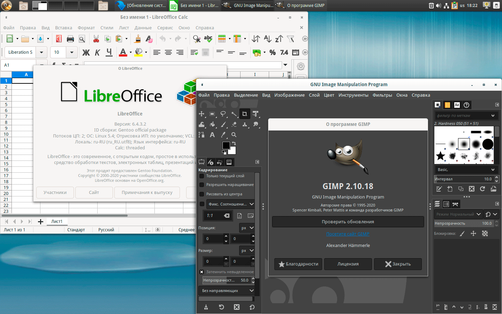Image resolution: width=502 pixels, height=314 pixels.
Task: Select the Free Select lasso tool
Action: (x=223, y=114)
